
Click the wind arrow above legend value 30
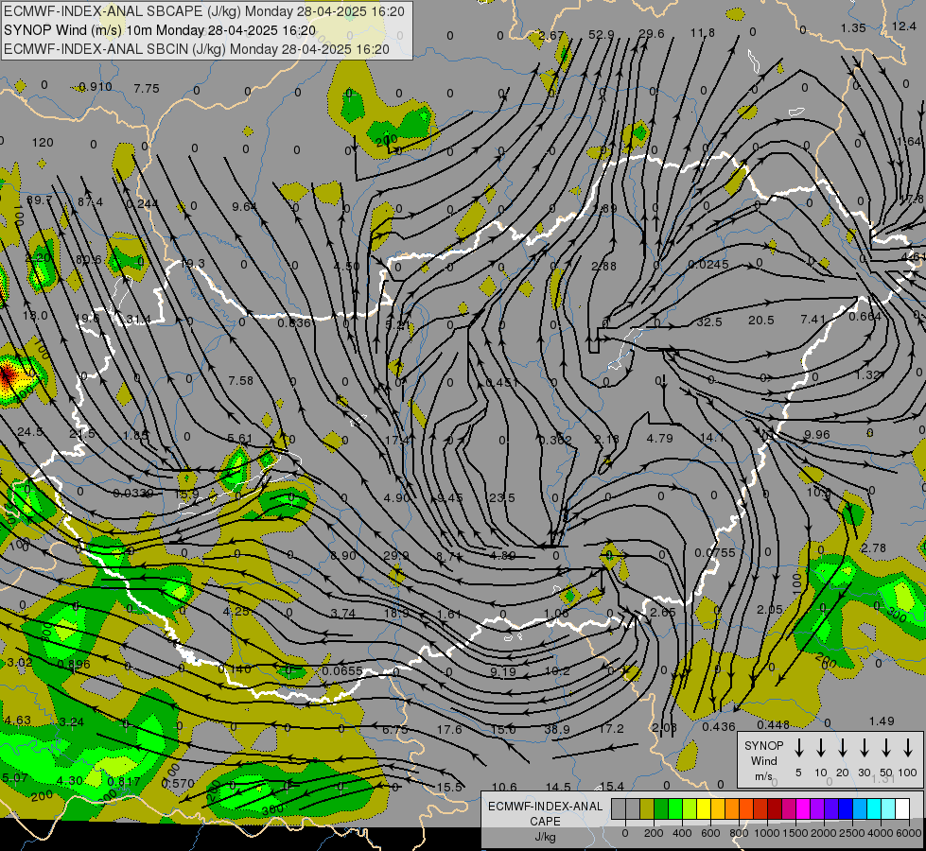[865, 748]
